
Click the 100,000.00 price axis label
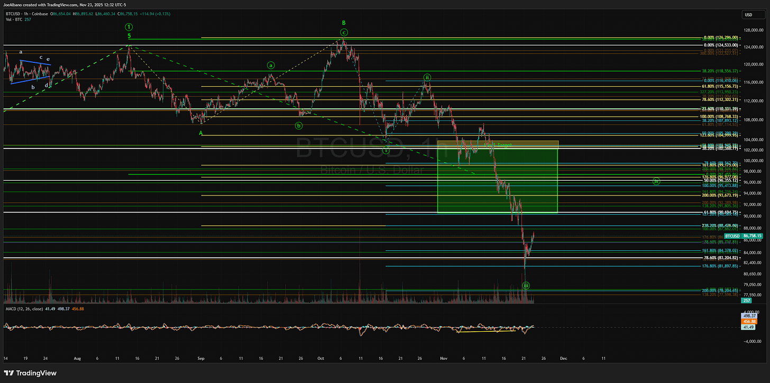[x=753, y=161]
